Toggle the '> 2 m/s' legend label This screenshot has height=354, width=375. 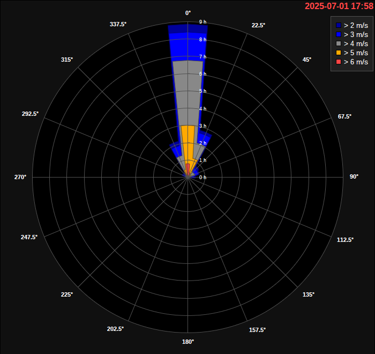(356, 25)
